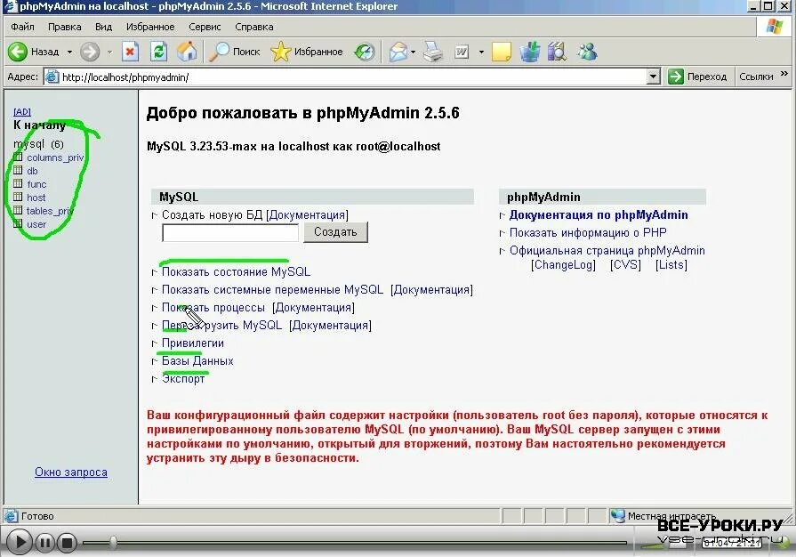Expand the Mail icon dropdown arrow
This screenshot has width=796, height=557.
tap(413, 52)
